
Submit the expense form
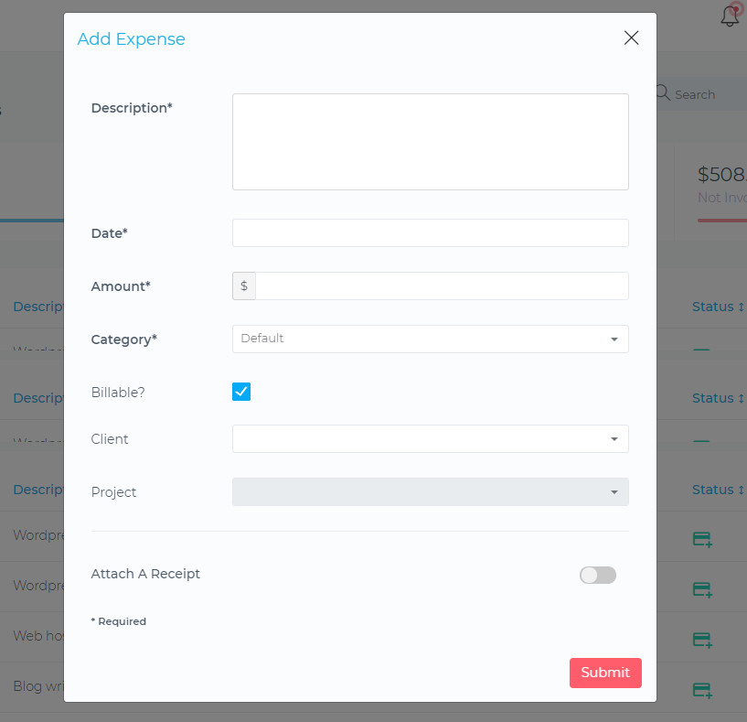pyautogui.click(x=605, y=673)
